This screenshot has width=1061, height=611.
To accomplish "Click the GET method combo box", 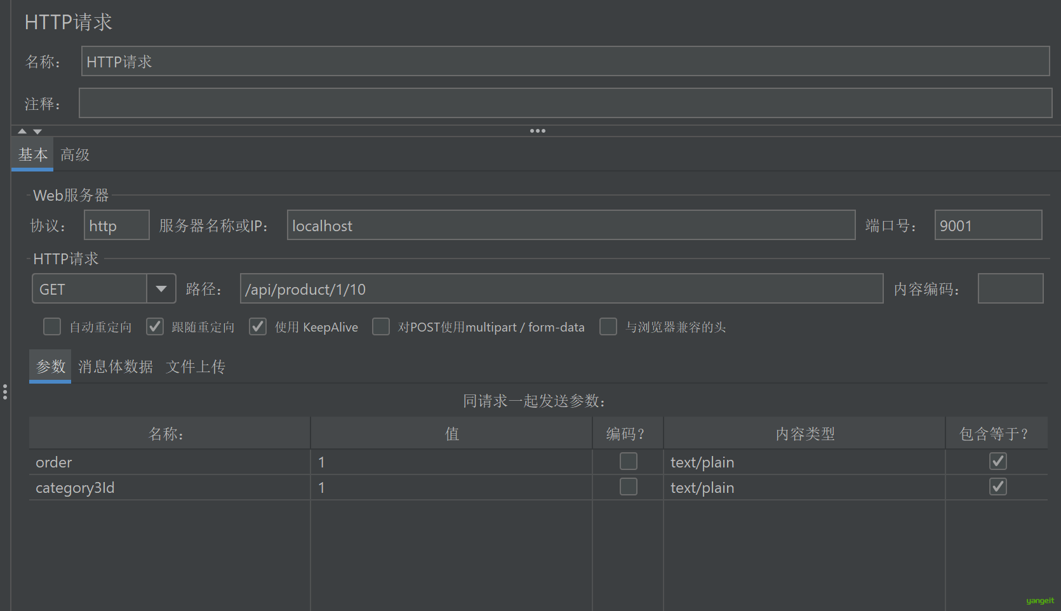I will click(x=104, y=289).
